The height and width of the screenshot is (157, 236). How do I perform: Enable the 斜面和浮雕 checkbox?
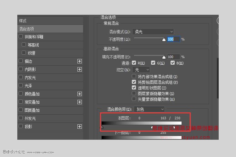click(21, 36)
